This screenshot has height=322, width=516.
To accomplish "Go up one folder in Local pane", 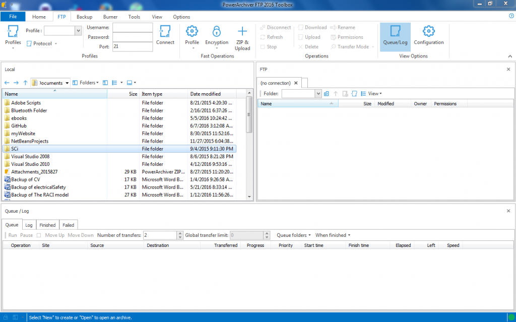I will pyautogui.click(x=25, y=83).
